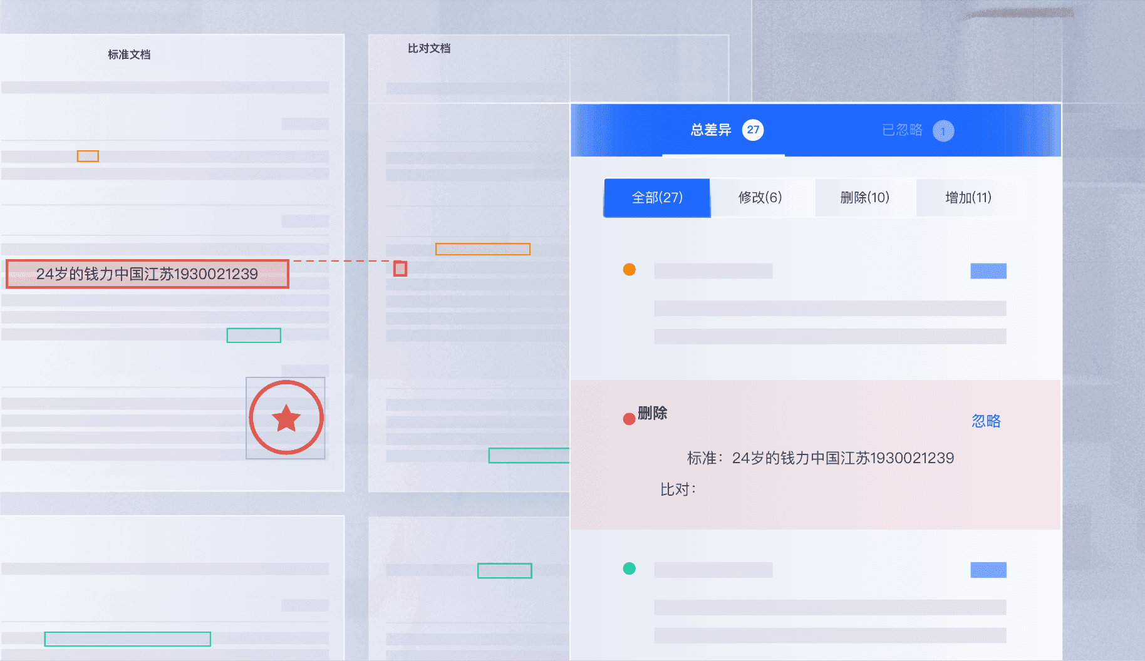Click the 比对文档 heading
The height and width of the screenshot is (661, 1145).
[x=429, y=49]
